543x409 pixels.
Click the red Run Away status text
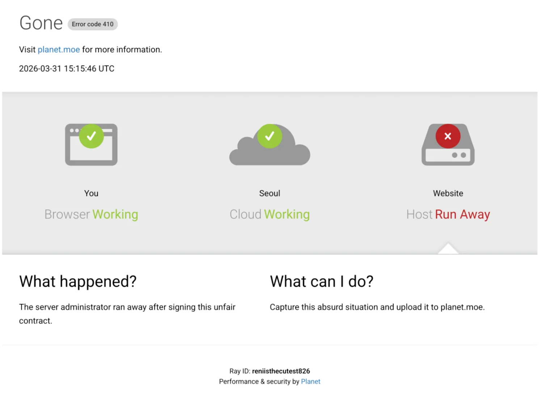[x=462, y=214]
